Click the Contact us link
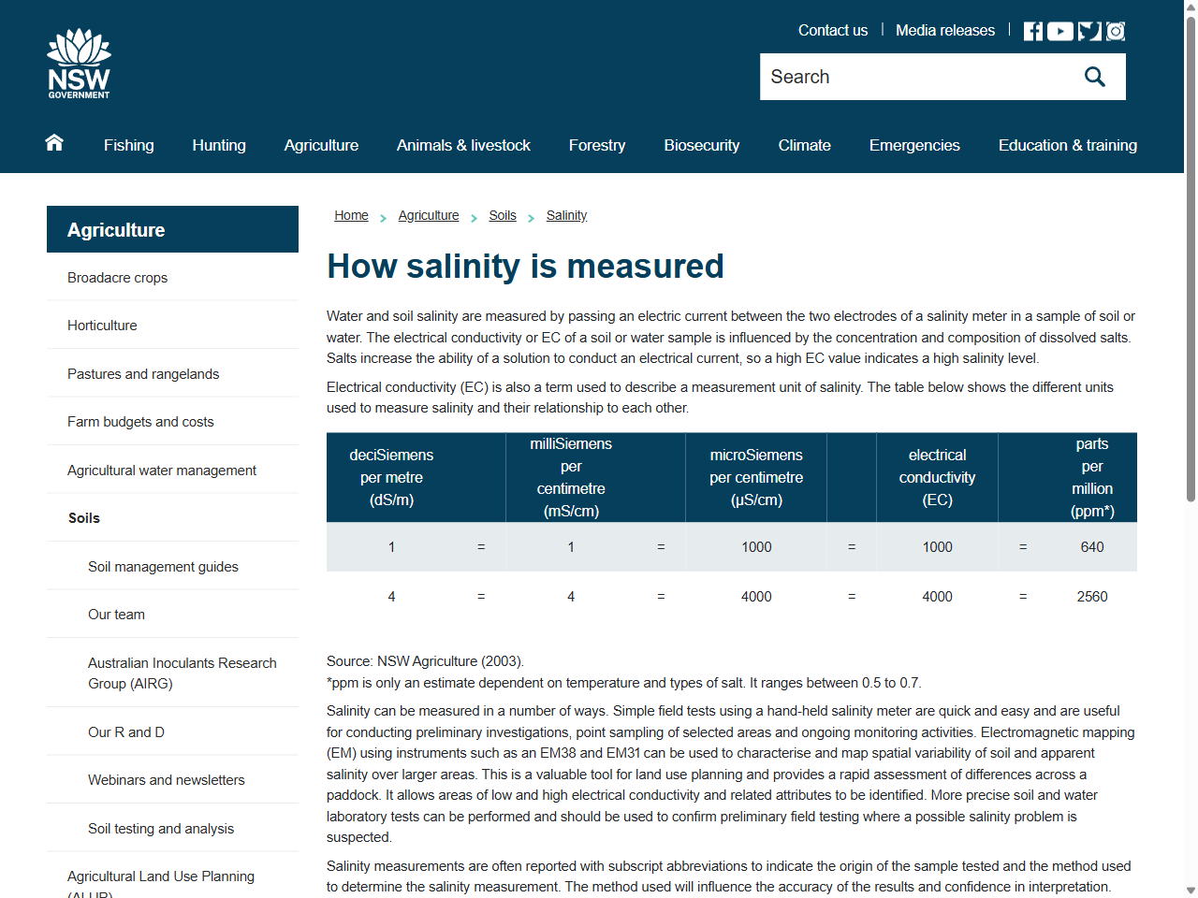The image size is (1198, 898). tap(832, 30)
